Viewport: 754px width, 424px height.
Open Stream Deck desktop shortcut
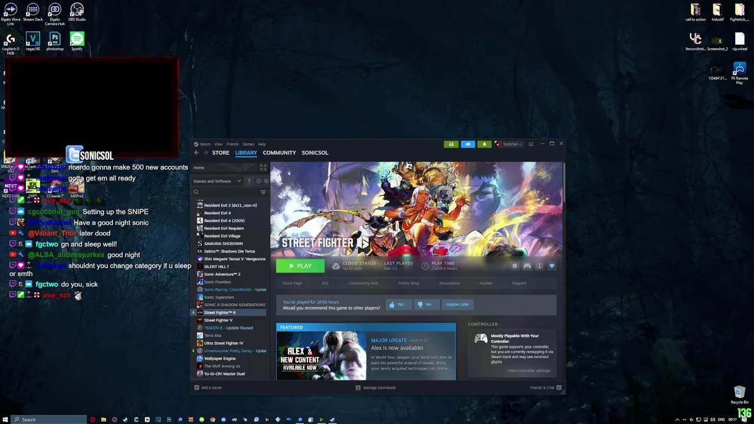tap(32, 12)
